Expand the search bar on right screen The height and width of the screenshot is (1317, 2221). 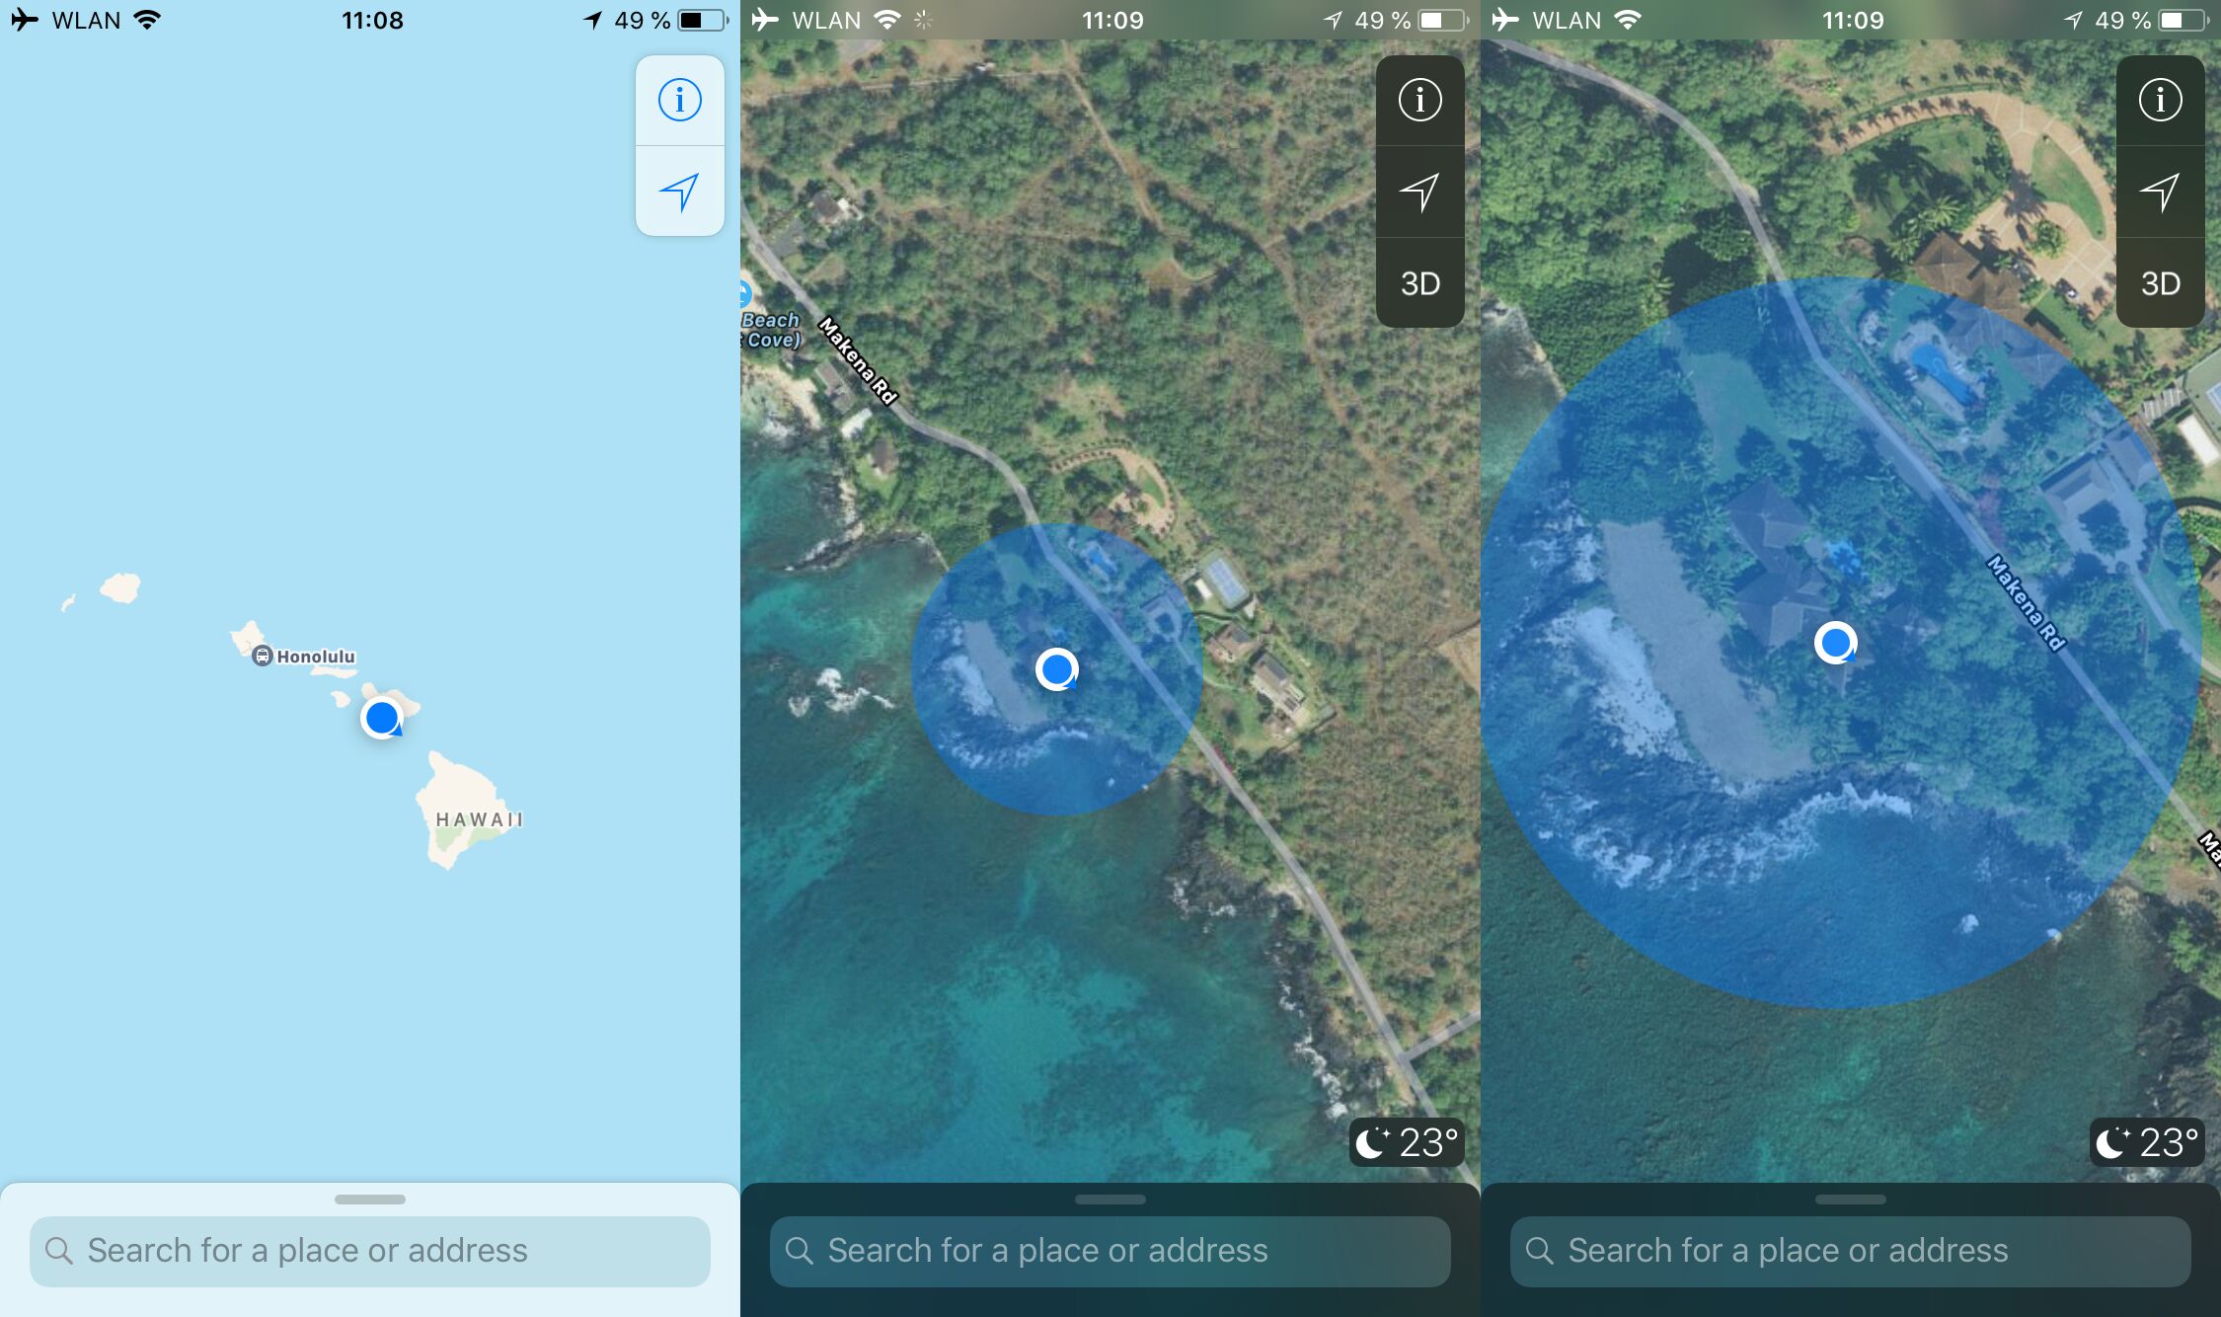[x=1847, y=1250]
